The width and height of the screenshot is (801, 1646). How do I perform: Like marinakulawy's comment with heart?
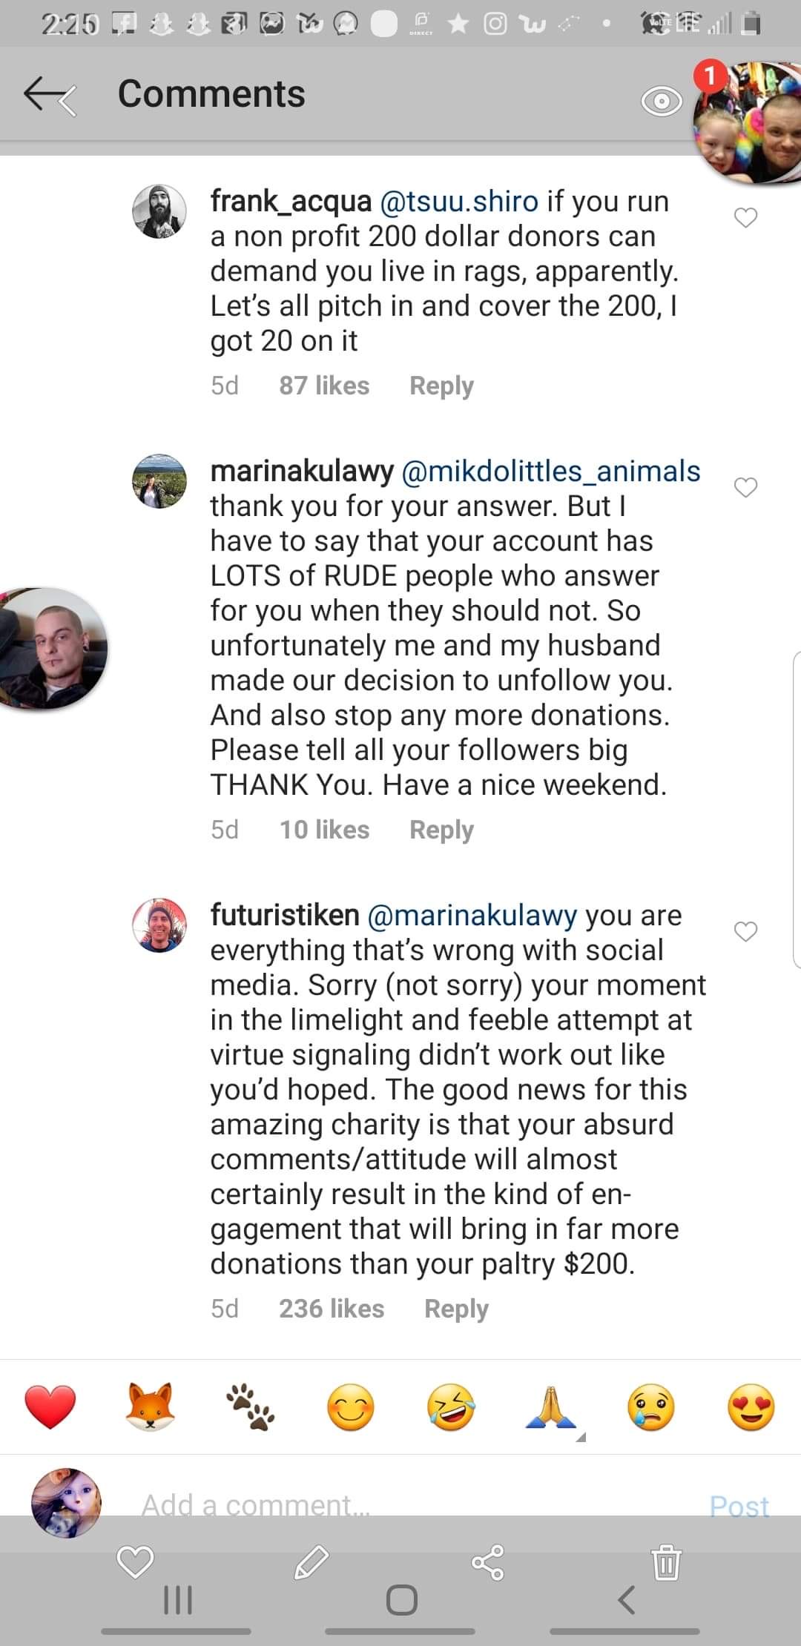[x=745, y=487]
